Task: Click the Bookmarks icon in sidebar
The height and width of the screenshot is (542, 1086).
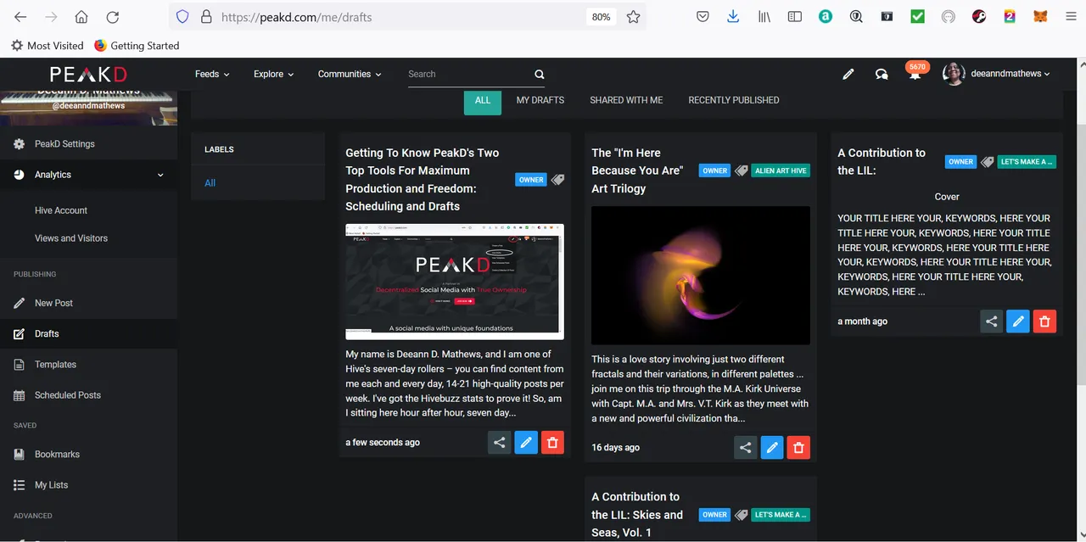Action: [20, 455]
